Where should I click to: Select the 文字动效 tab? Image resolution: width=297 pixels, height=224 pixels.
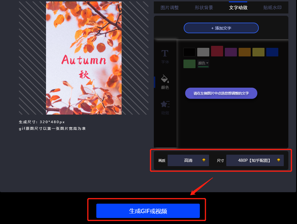pyautogui.click(x=239, y=8)
